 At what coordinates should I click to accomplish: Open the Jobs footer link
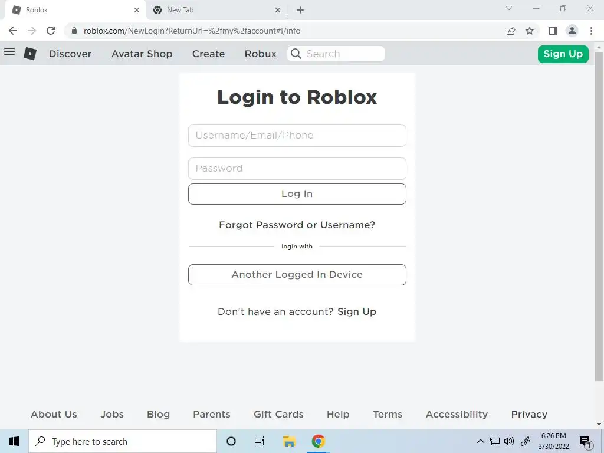click(112, 414)
